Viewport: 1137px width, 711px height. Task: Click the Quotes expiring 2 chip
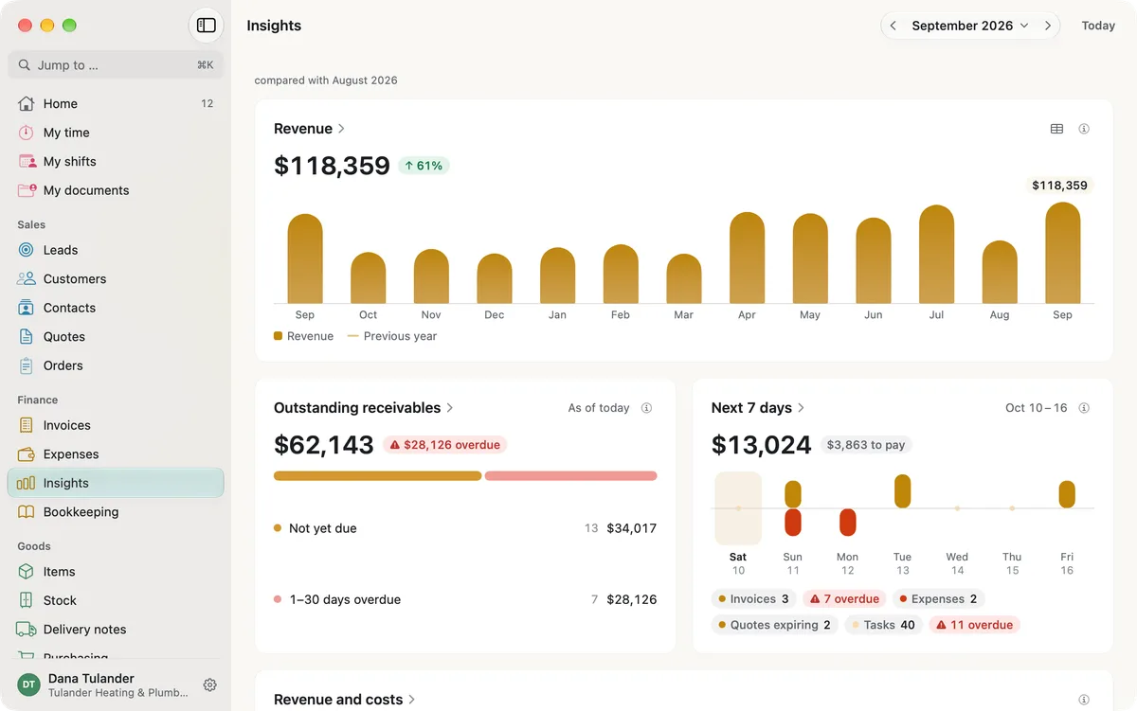click(774, 625)
